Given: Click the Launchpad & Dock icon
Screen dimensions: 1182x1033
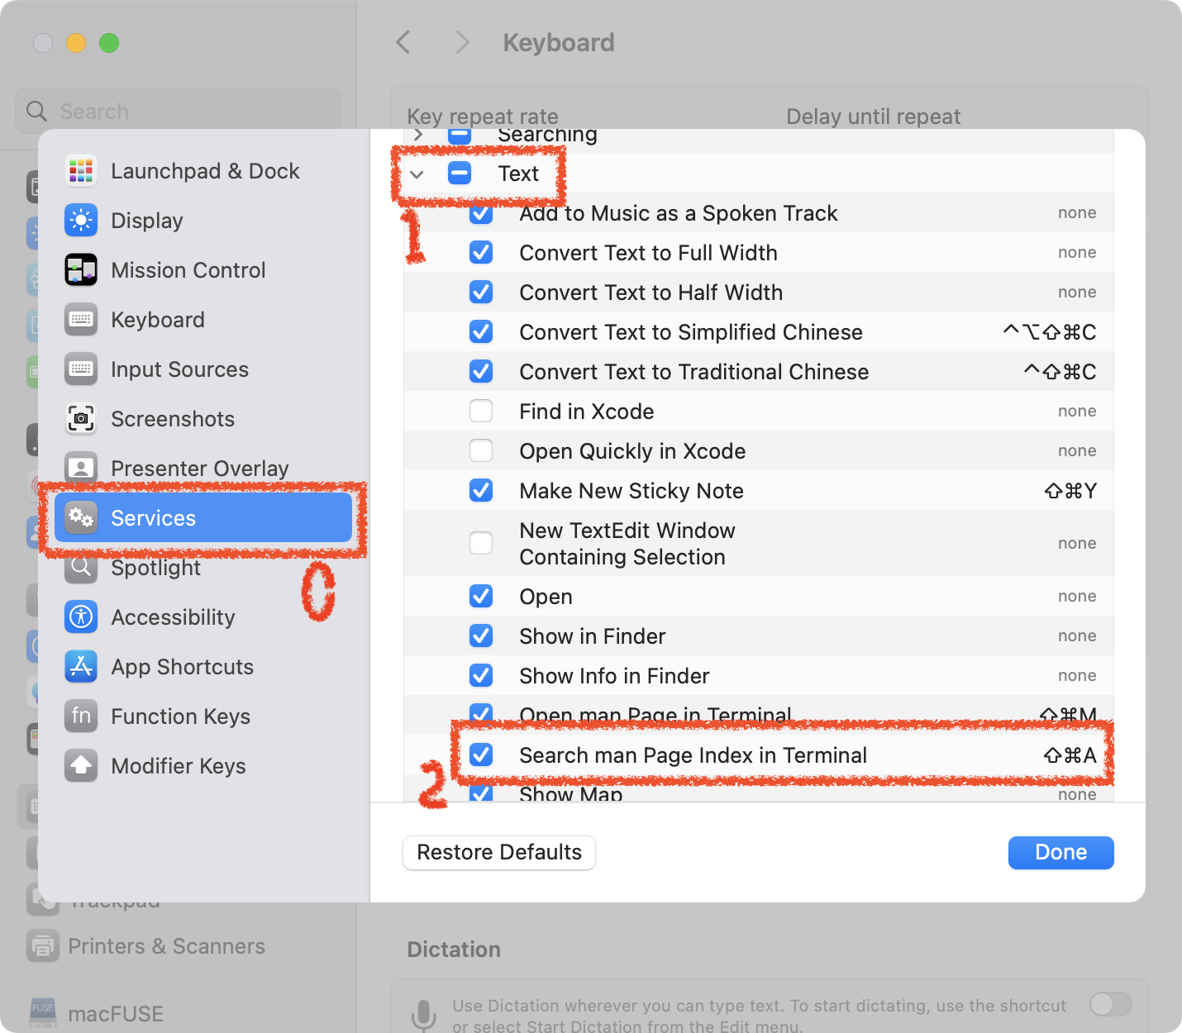Looking at the screenshot, I should 81,171.
